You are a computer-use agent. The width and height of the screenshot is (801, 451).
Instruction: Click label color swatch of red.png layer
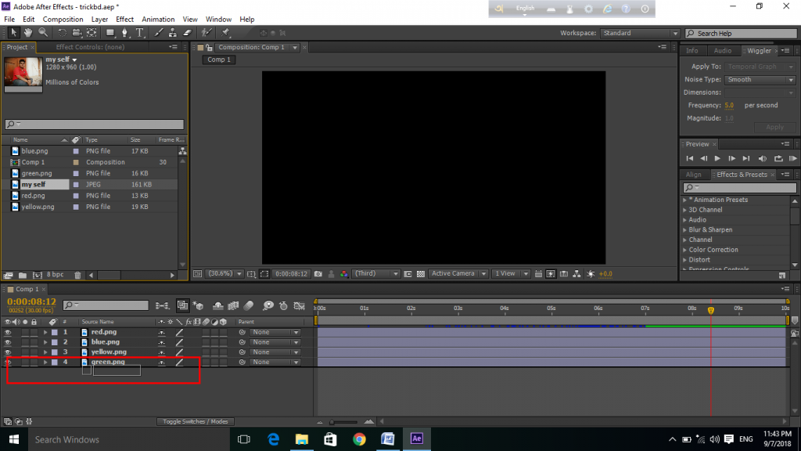coord(55,332)
